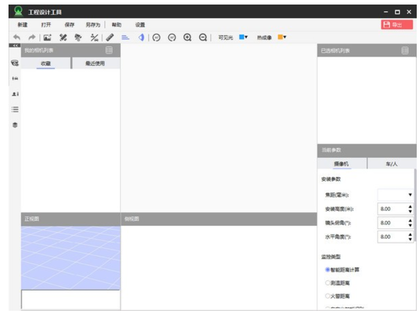Click list view icon in 我的相机列表 header
This screenshot has width=419, height=321.
(x=109, y=50)
